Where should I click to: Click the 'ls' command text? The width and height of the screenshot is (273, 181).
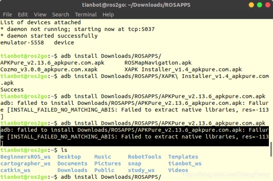click(x=64, y=150)
